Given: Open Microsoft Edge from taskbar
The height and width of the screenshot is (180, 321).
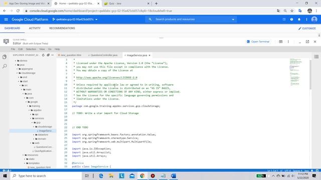Looking at the screenshot, I should pyautogui.click(x=101, y=175).
